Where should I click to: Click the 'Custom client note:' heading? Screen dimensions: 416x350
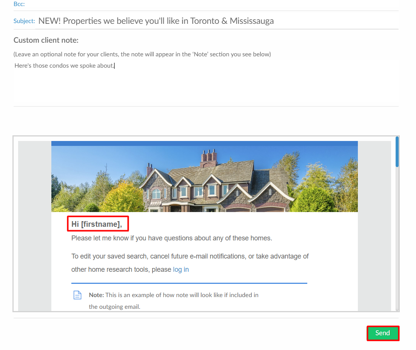46,40
